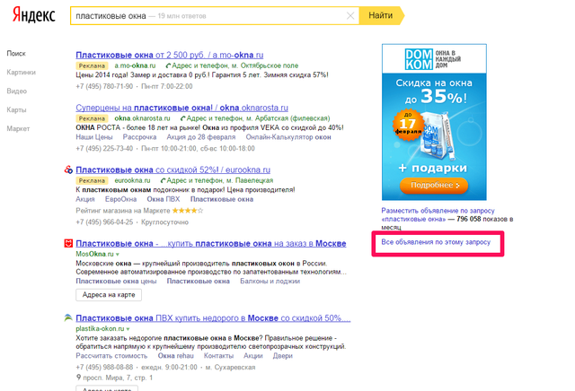Open Карты in the sidebar
The image size is (575, 391).
(16, 109)
